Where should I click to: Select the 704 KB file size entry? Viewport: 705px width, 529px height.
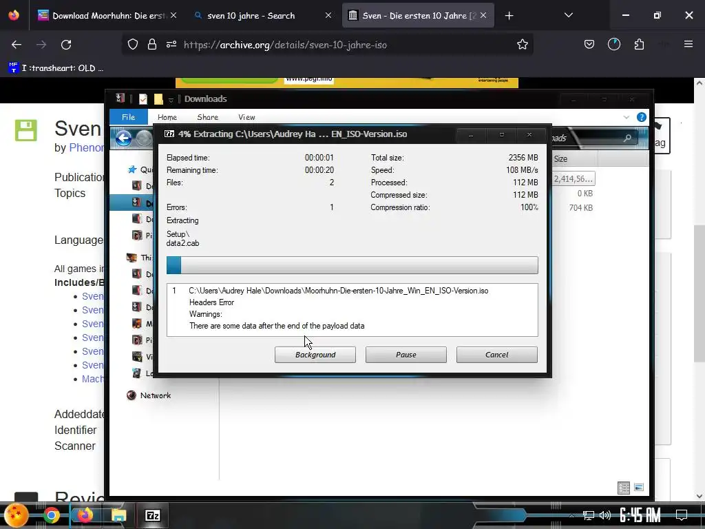581,208
